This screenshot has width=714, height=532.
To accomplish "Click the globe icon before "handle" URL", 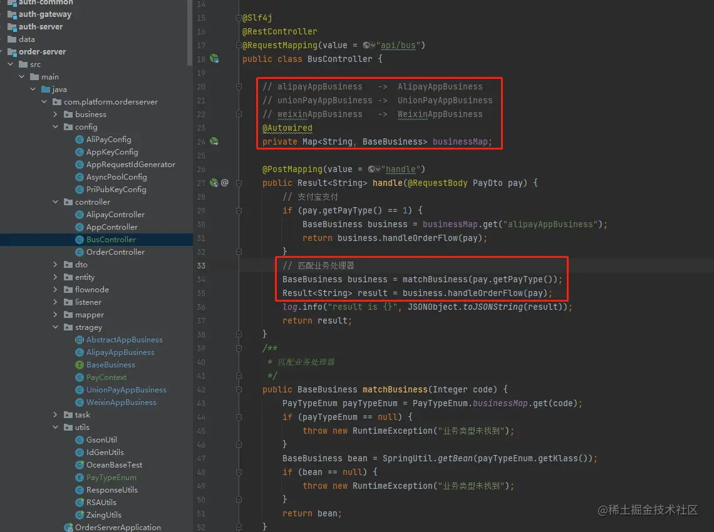I will 372,169.
